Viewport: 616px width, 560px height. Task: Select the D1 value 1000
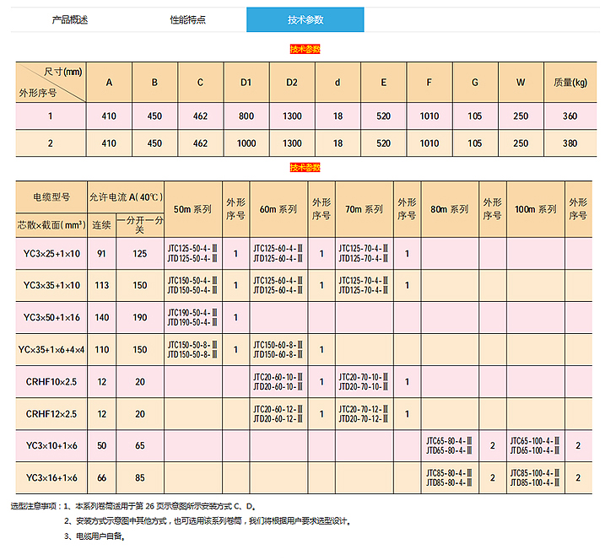[246, 143]
